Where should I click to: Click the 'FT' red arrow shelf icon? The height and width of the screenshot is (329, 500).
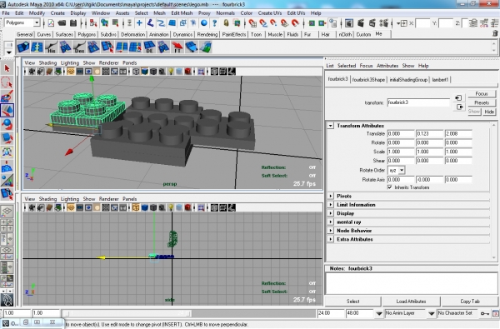[x=177, y=47]
